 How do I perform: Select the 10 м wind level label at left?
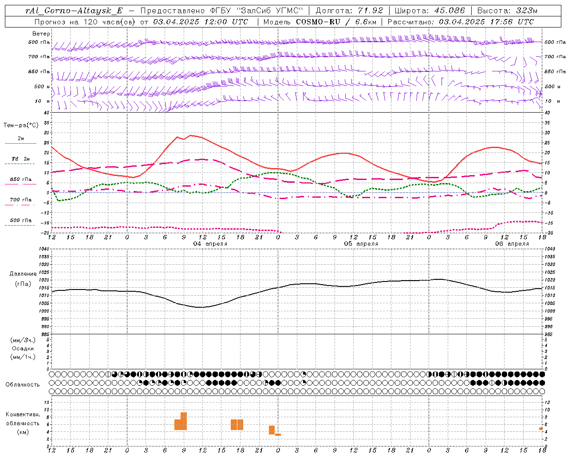pyautogui.click(x=43, y=101)
